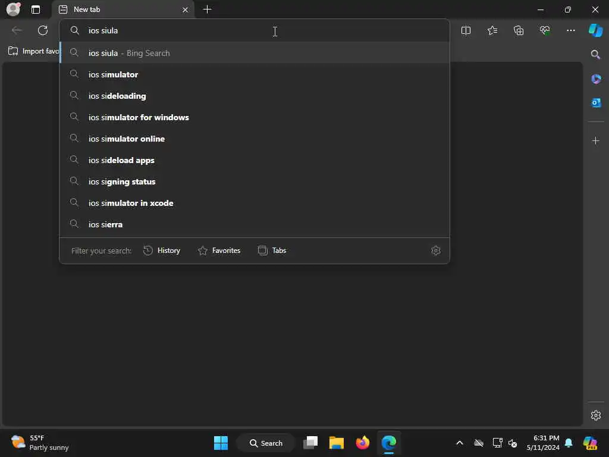
Task: Open the Copilot icon in toolbar
Action: click(x=595, y=30)
